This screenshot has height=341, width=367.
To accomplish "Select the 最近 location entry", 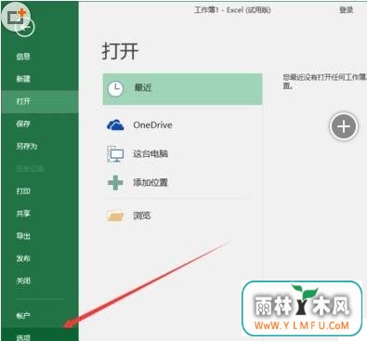I will tap(183, 89).
